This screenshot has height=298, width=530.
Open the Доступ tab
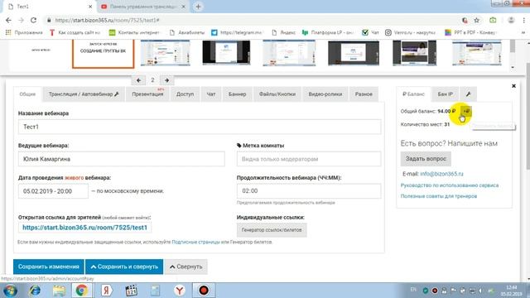pyautogui.click(x=185, y=94)
